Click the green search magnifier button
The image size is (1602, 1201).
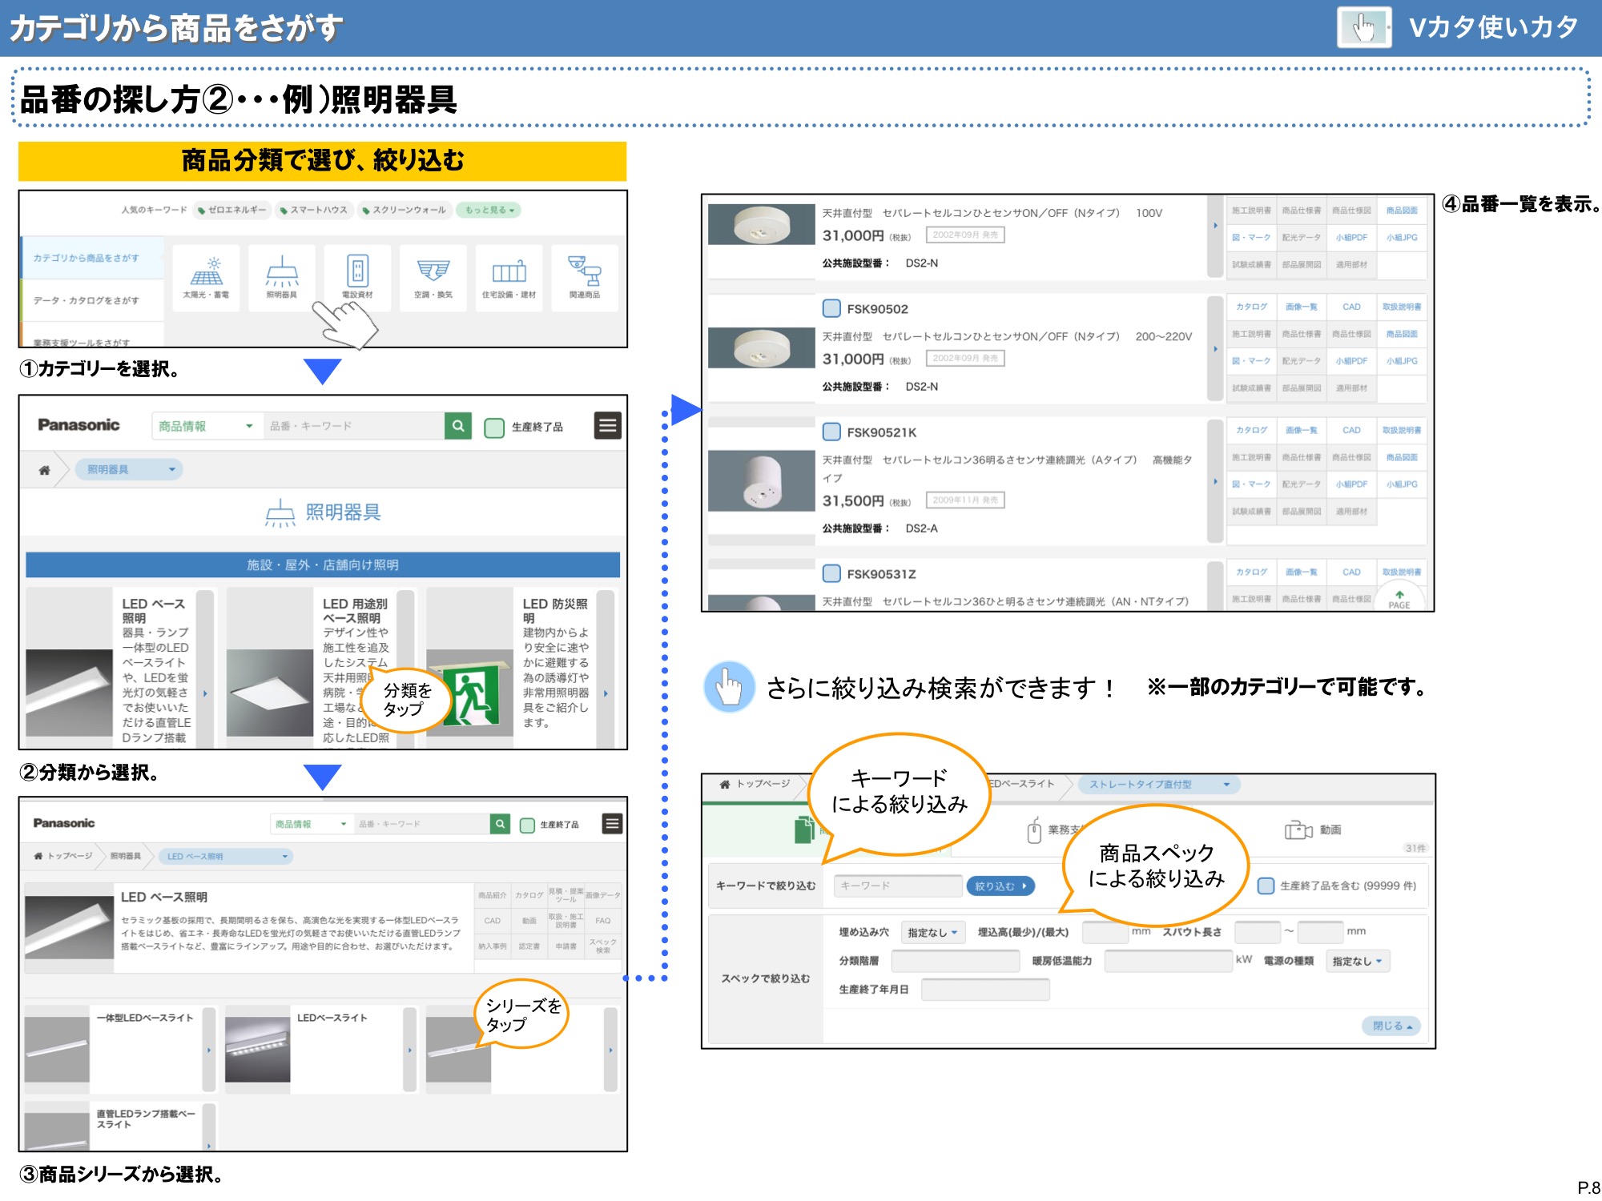(x=458, y=426)
